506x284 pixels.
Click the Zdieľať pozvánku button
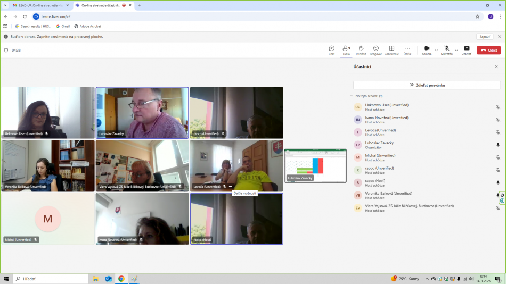(427, 85)
